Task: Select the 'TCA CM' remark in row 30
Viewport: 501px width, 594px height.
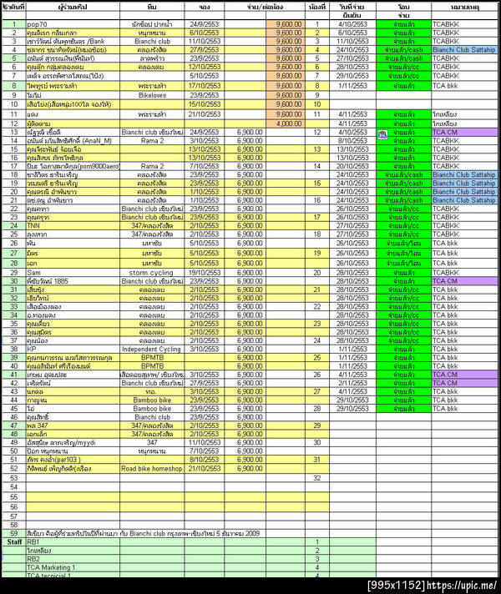Action: [464, 281]
